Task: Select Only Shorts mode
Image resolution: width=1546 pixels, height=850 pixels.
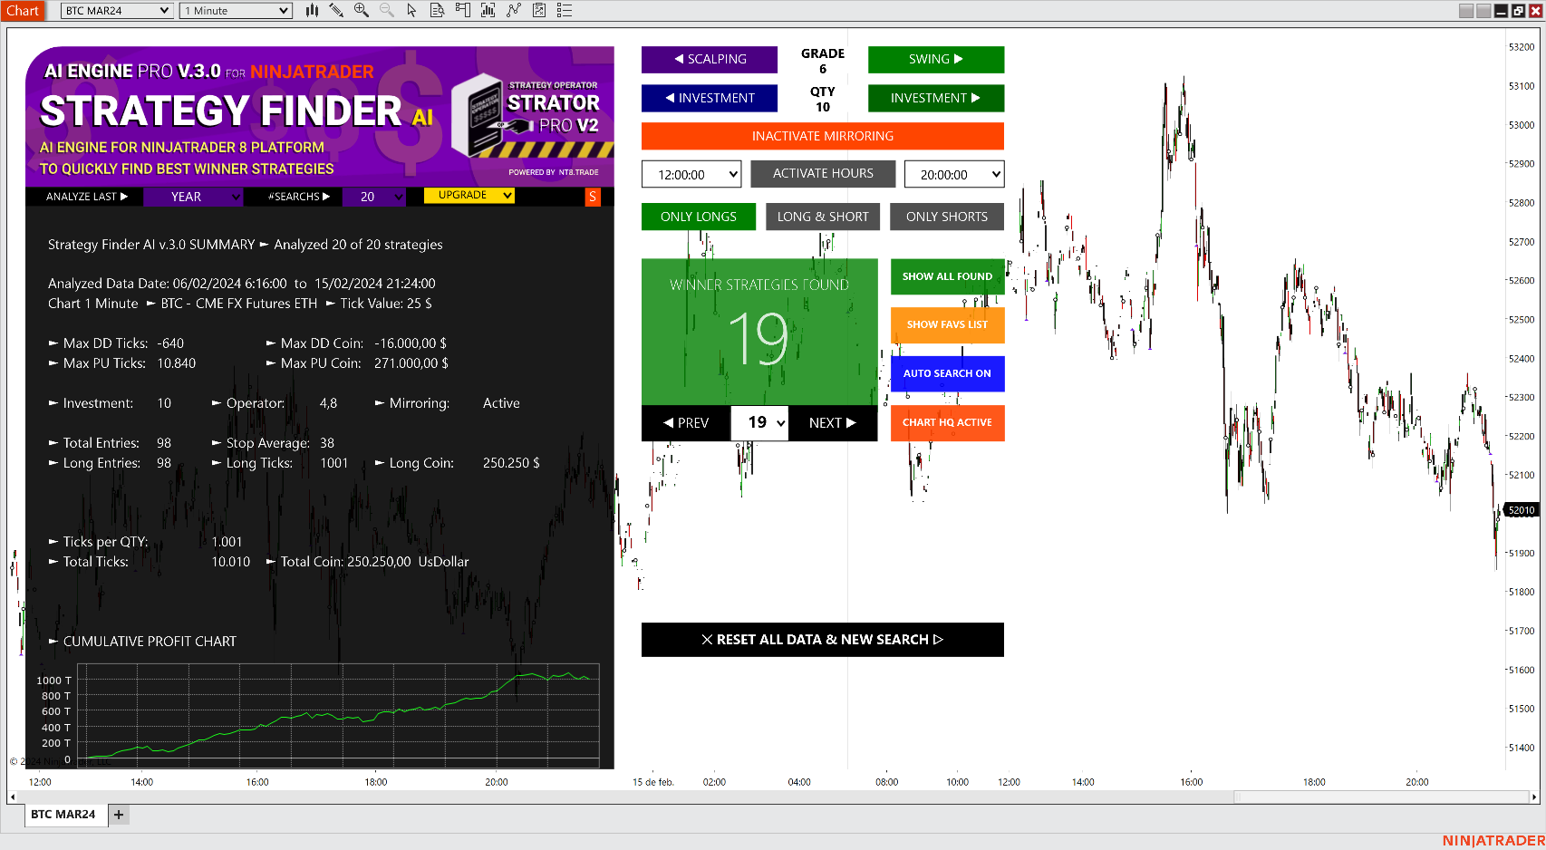Action: [x=947, y=217]
